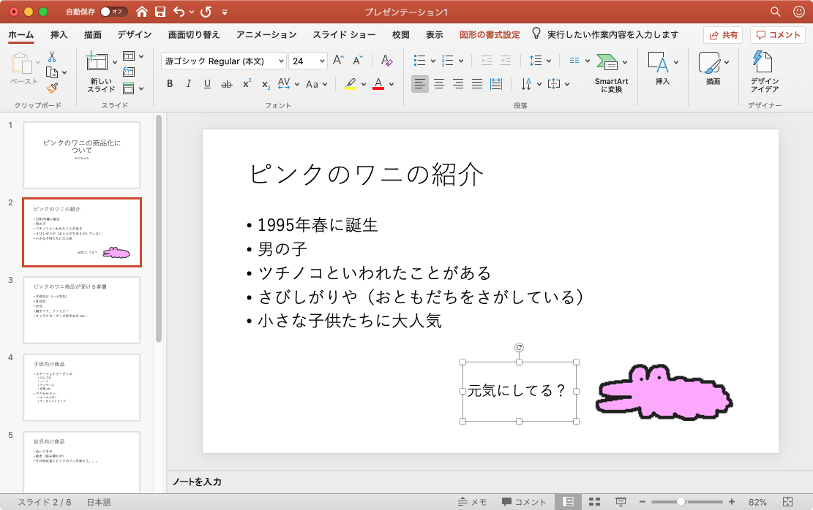Toggle italic formatting
The width and height of the screenshot is (813, 510).
(x=188, y=83)
